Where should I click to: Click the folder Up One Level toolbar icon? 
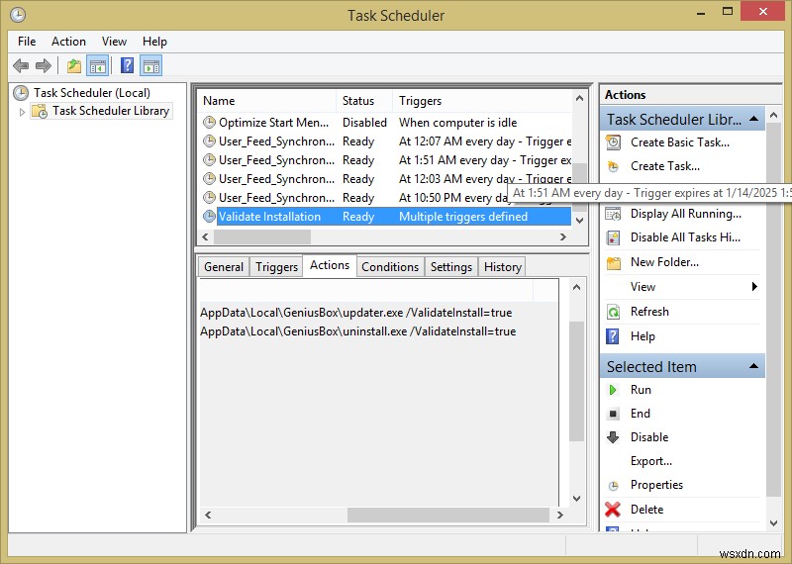[74, 66]
